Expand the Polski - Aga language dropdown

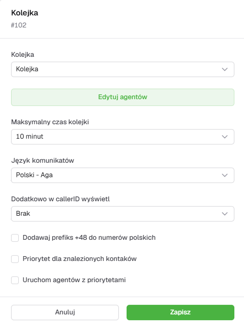[x=123, y=175]
